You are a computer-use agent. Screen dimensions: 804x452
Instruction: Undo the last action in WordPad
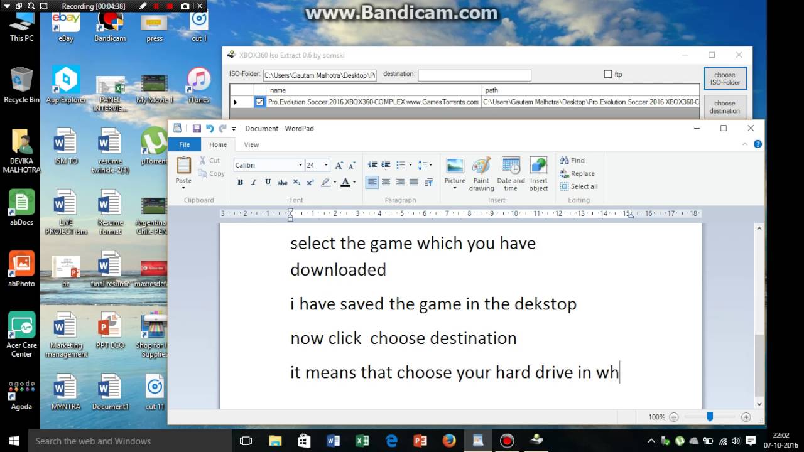coord(210,128)
